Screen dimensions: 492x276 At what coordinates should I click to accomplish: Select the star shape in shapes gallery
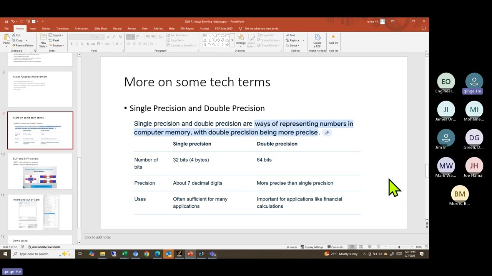point(227,45)
